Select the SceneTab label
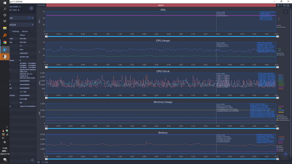Image resolution: width=292 pixels, height=164 pixels. tap(41, 5)
